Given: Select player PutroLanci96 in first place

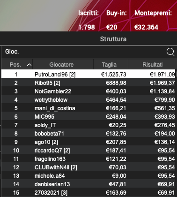Looking at the screenshot, I should pos(88,74).
